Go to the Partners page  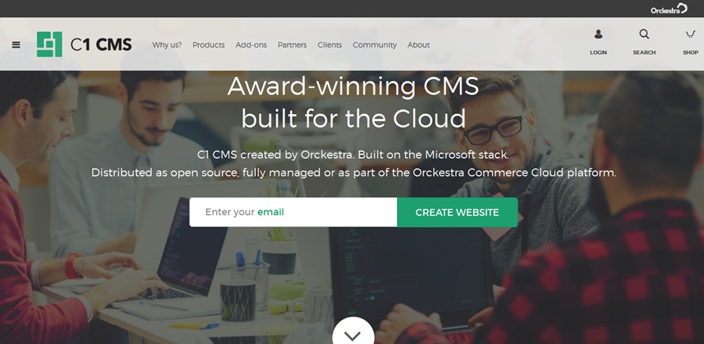[292, 45]
